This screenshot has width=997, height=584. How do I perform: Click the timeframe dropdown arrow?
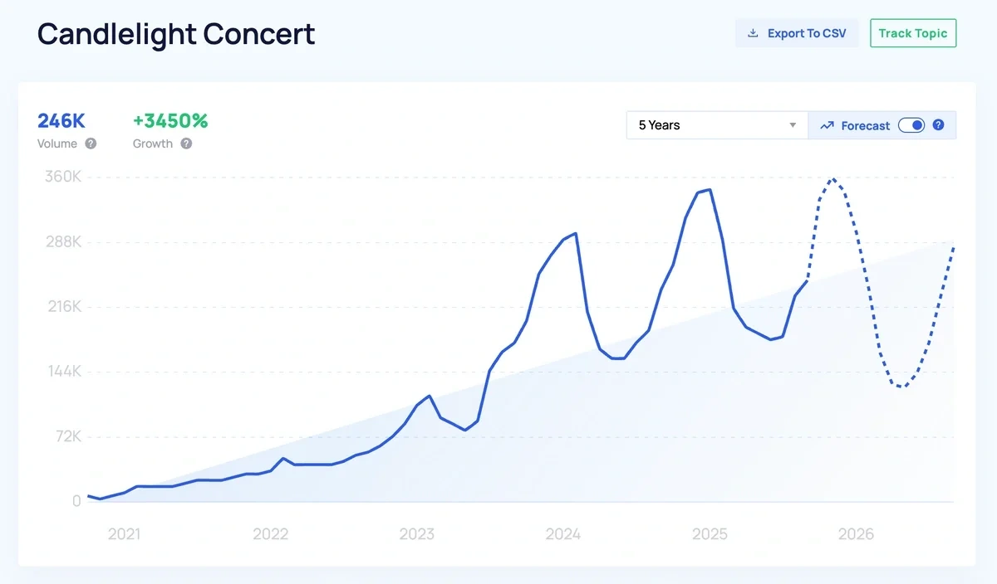(793, 125)
